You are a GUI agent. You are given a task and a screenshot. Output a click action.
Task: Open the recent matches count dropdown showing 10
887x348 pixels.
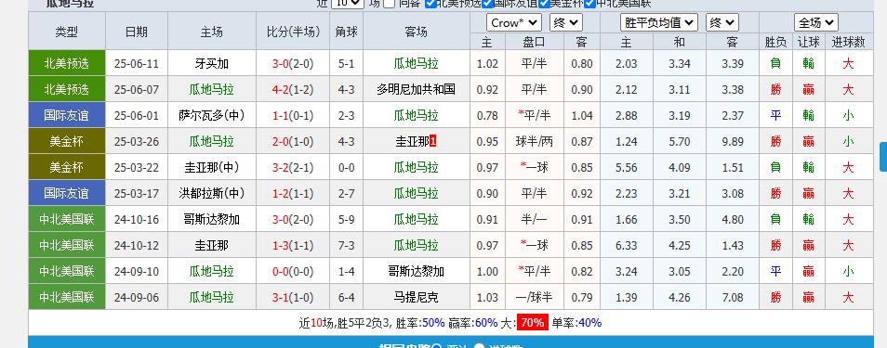click(x=347, y=3)
